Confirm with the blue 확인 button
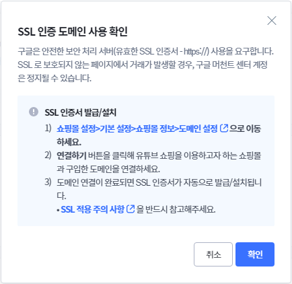Screen dimensions: 292x284 255,254
